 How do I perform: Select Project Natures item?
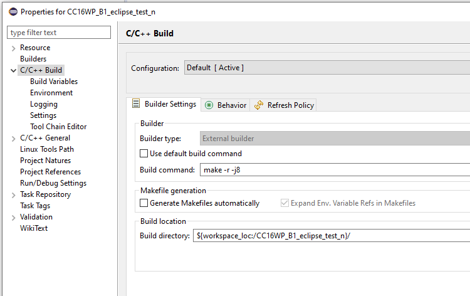(45, 161)
